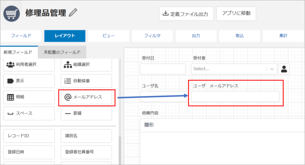305x165 pixels.
Task: Click the 登録日時 field button
Action: tap(29, 152)
